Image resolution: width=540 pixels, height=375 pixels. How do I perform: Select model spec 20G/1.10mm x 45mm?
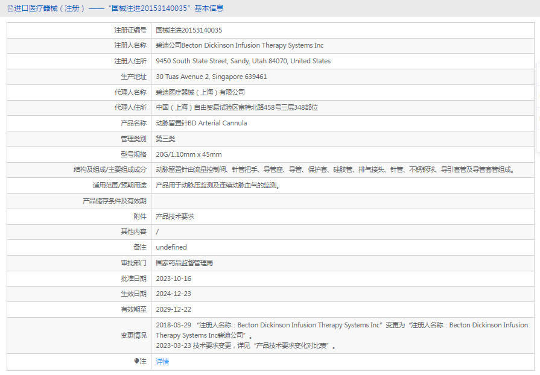tap(189, 154)
